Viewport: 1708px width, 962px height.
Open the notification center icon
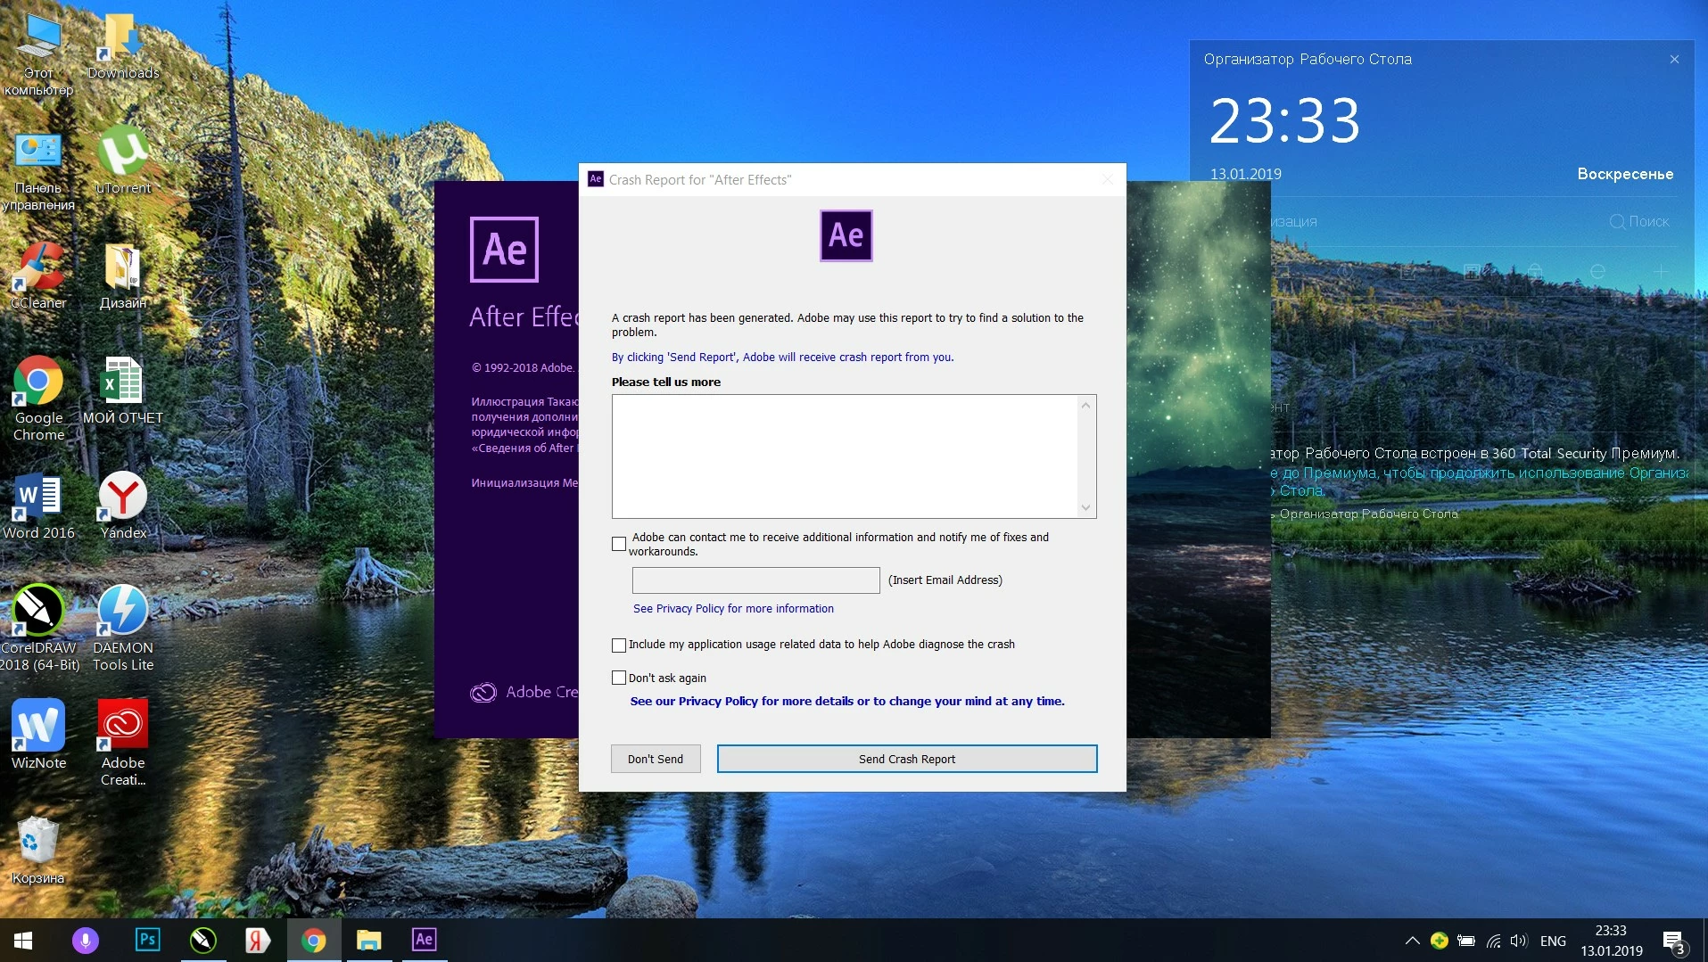1673,941
